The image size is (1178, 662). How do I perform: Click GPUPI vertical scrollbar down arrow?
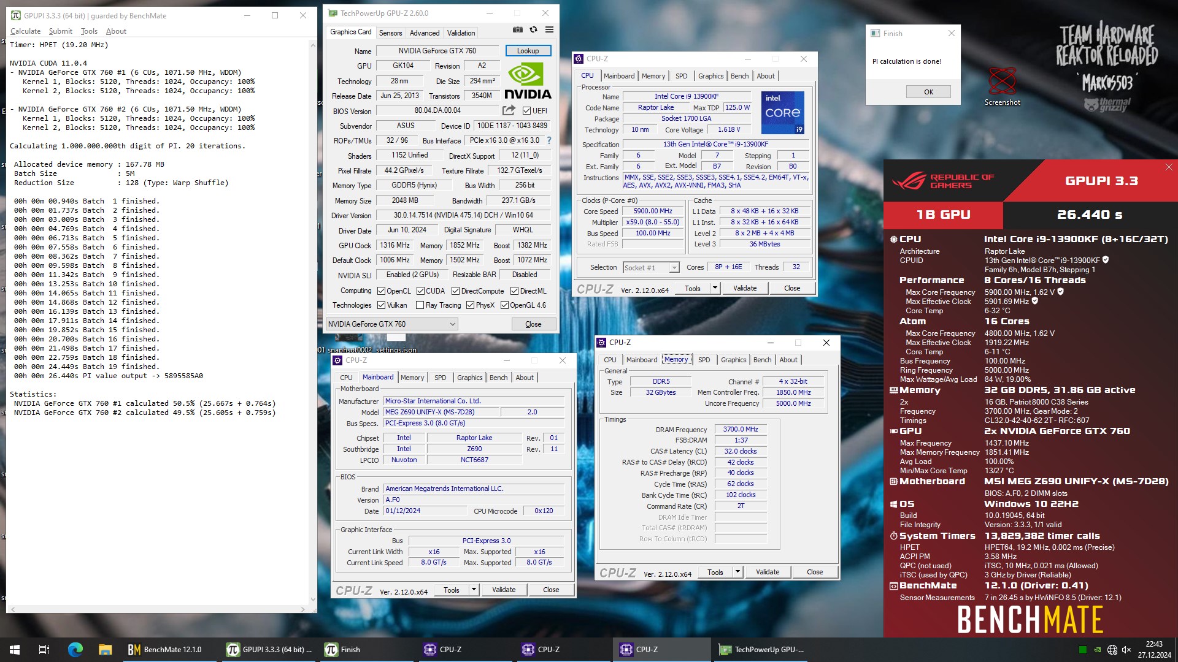point(314,599)
